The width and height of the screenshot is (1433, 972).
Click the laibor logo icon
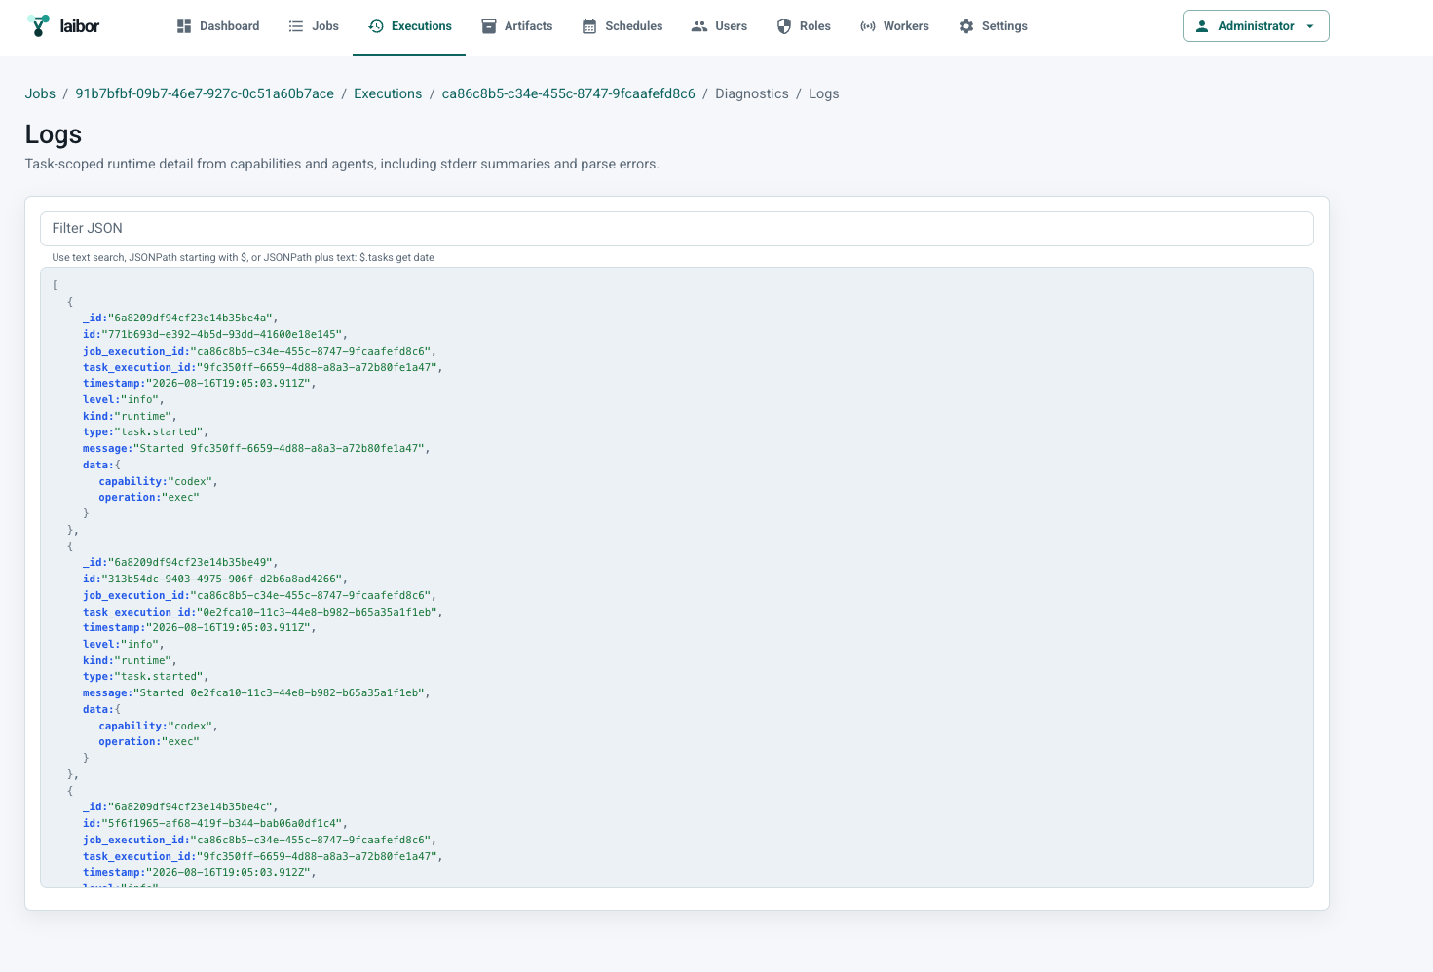coord(38,26)
